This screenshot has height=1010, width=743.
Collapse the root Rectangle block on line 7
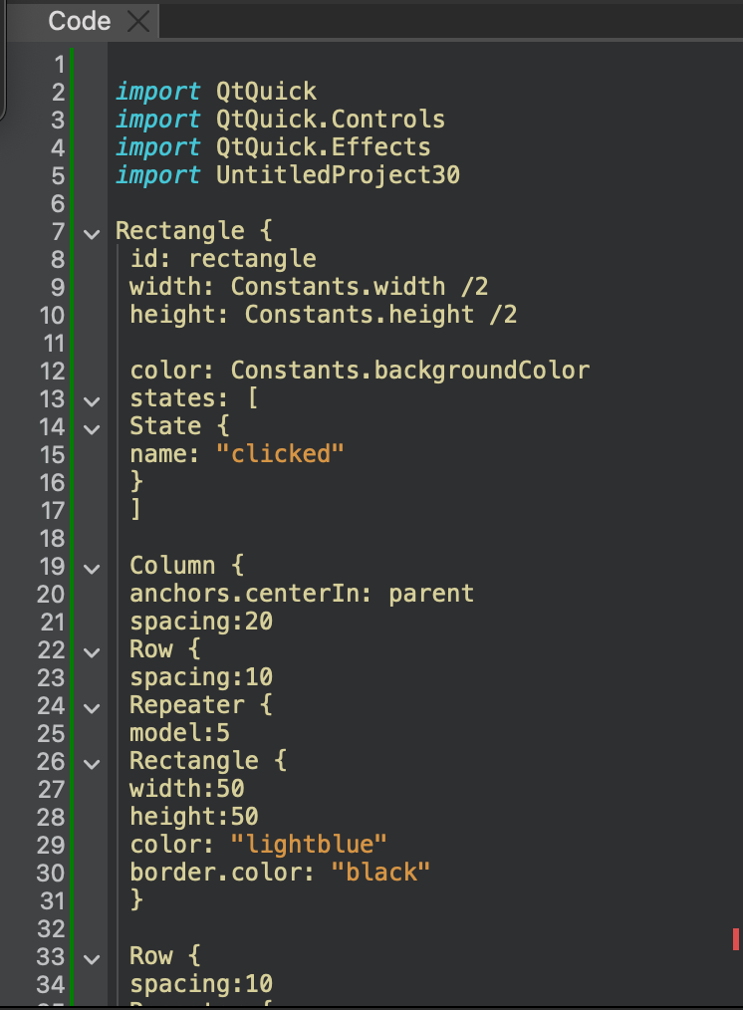coord(92,234)
